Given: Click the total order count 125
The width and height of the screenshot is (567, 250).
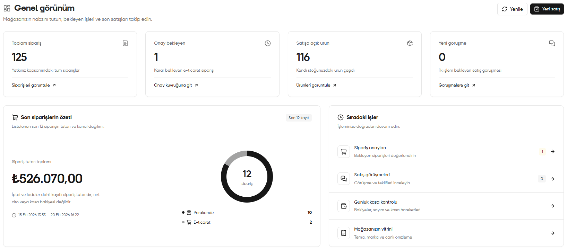Looking at the screenshot, I should pyautogui.click(x=19, y=57).
